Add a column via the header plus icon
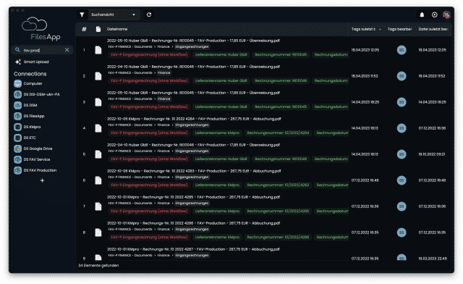 tap(380, 29)
